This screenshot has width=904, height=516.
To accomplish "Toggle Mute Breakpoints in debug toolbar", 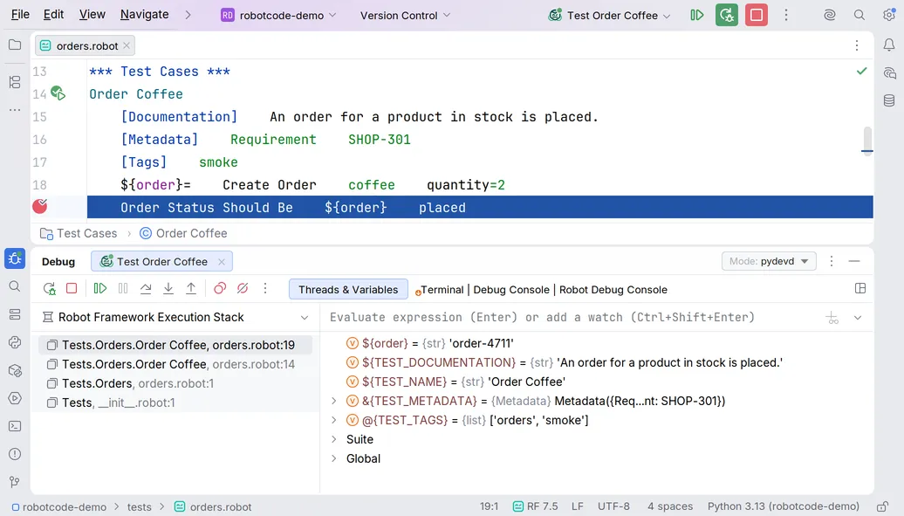I will tap(243, 289).
